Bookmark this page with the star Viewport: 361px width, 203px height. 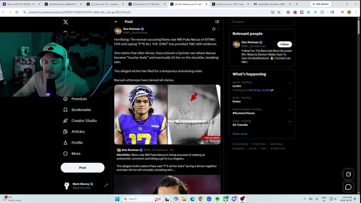pyautogui.click(x=279, y=12)
